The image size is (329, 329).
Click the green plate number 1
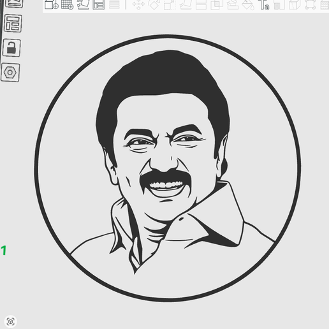[x=4, y=251]
